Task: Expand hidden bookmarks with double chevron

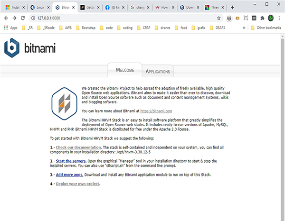Action: pyautogui.click(x=244, y=28)
